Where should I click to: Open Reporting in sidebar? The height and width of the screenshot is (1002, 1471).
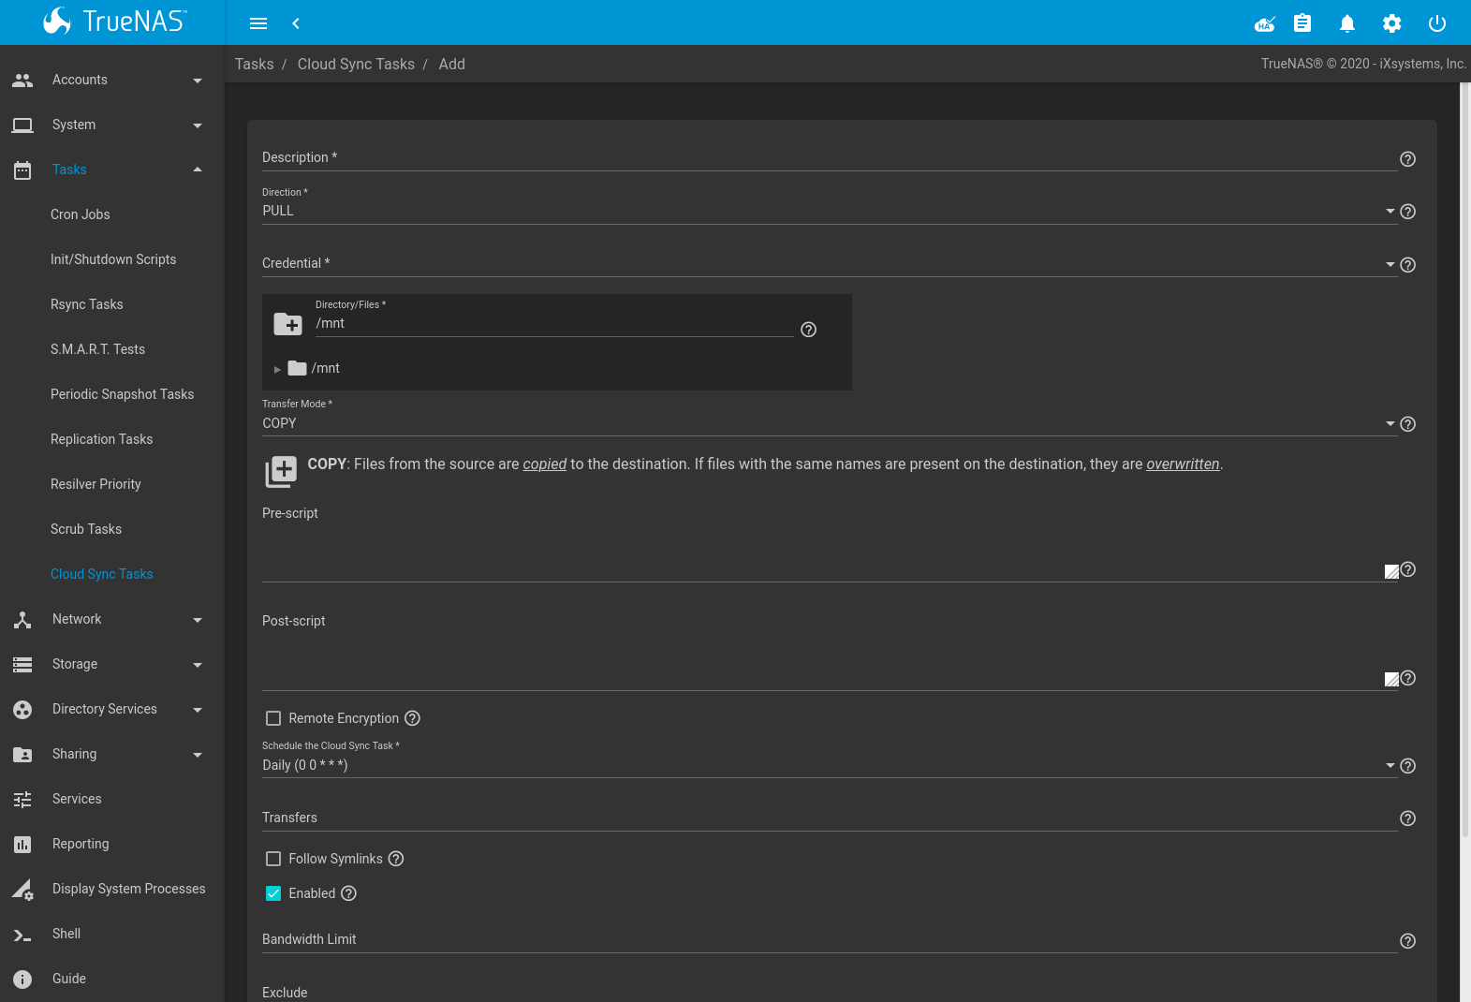tap(112, 844)
